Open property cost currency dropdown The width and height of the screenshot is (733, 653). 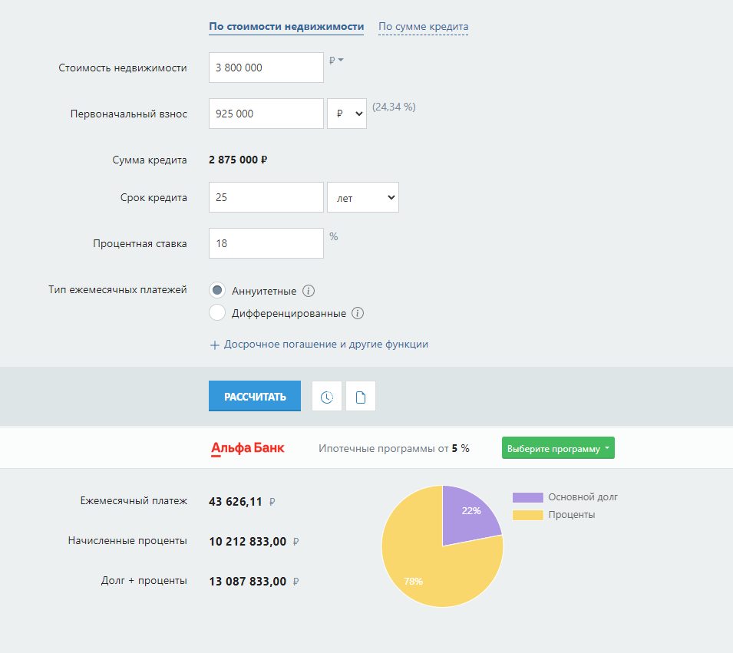[x=336, y=61]
